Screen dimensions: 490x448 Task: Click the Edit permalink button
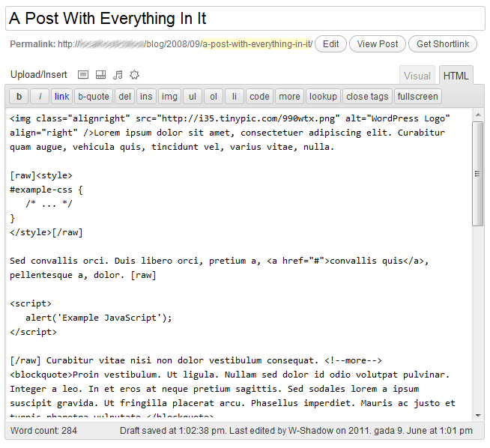click(x=330, y=43)
